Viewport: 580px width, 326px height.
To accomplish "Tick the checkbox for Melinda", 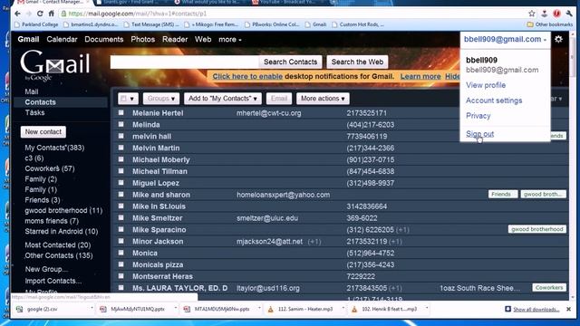I will [x=121, y=124].
